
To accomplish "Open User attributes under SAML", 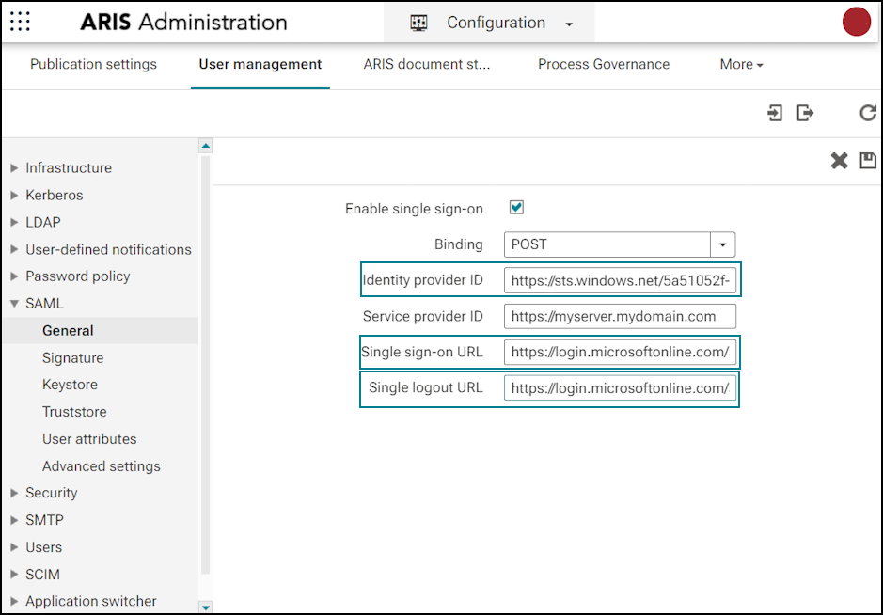I will (89, 439).
